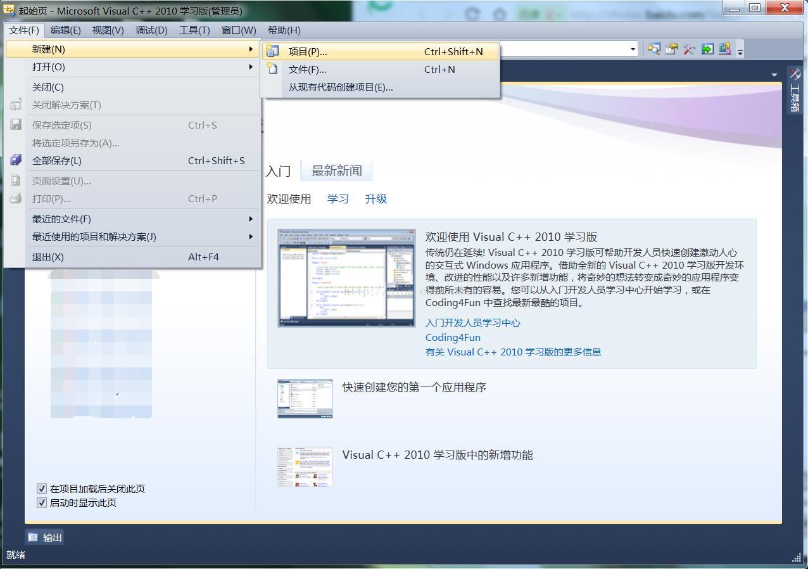Click the 关闭解决方案 icon
The height and width of the screenshot is (569, 808).
pos(16,105)
